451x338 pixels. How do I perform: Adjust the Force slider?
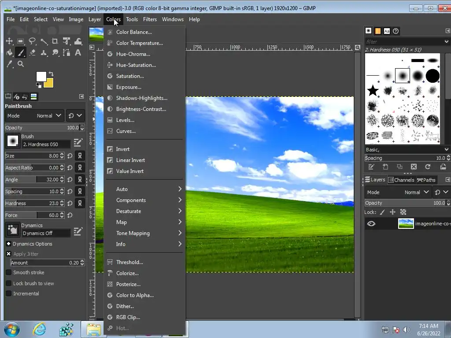(x=32, y=215)
